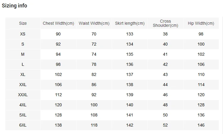
Task: Click the M size row label
Action: pyautogui.click(x=23, y=54)
